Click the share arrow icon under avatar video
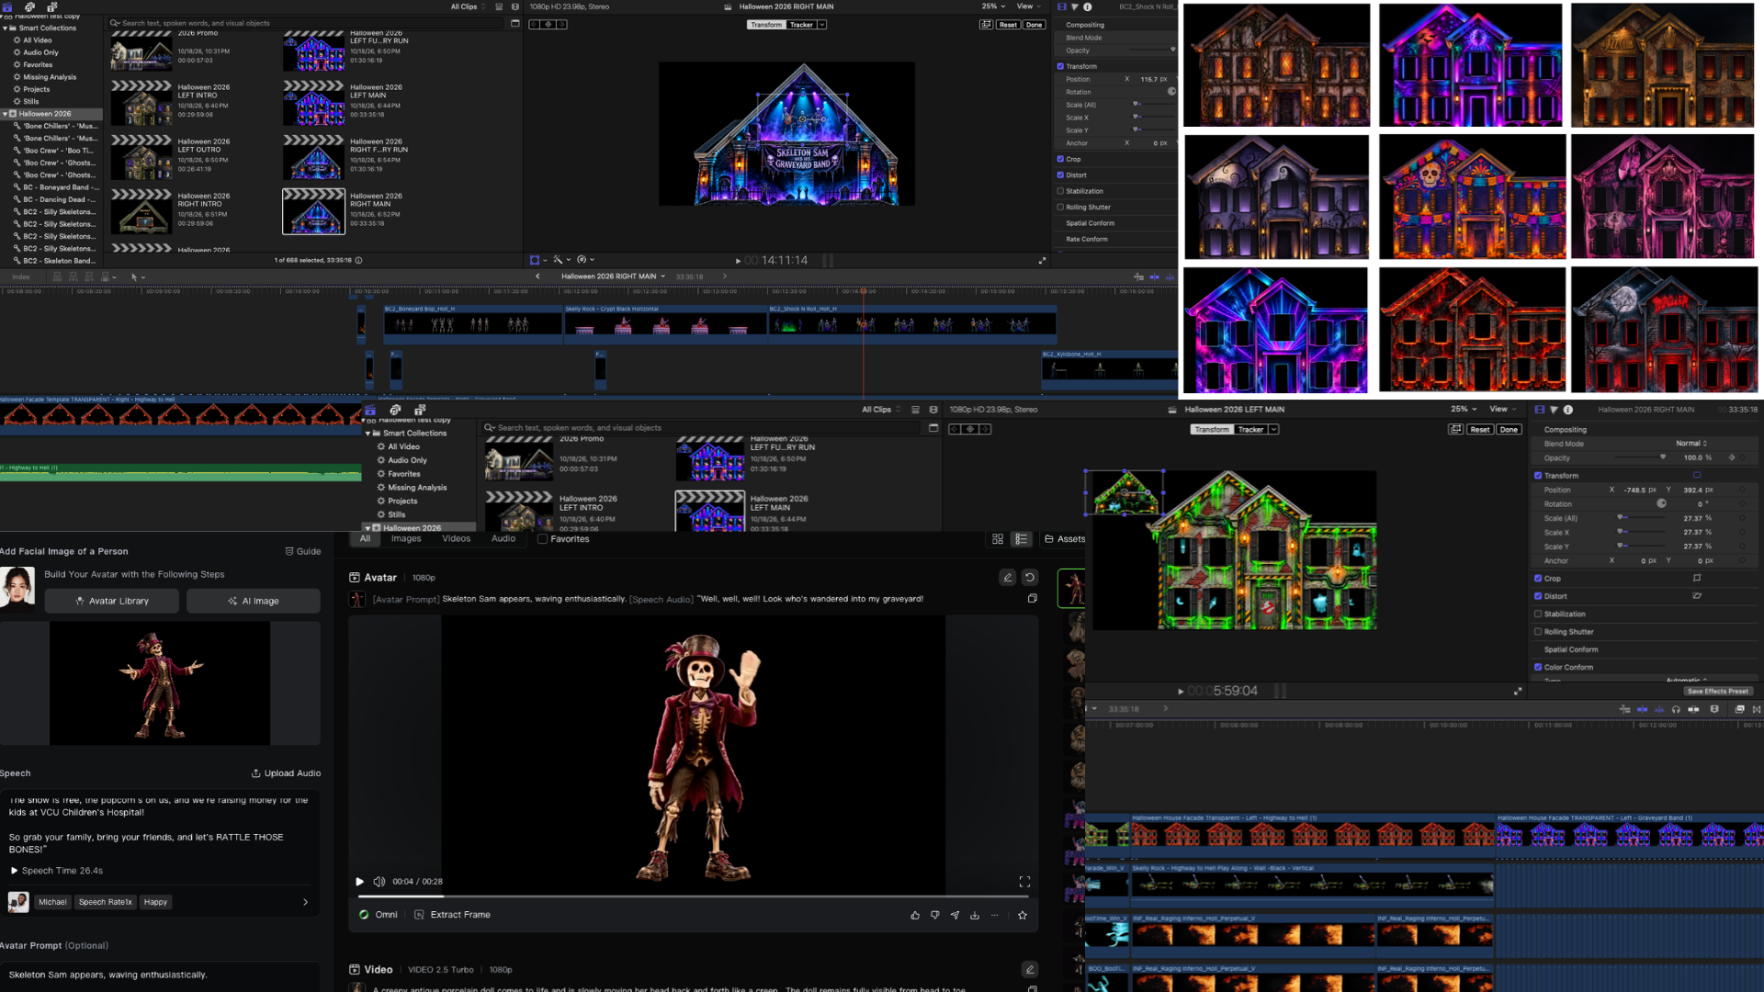Image resolution: width=1764 pixels, height=992 pixels. pos(955,915)
